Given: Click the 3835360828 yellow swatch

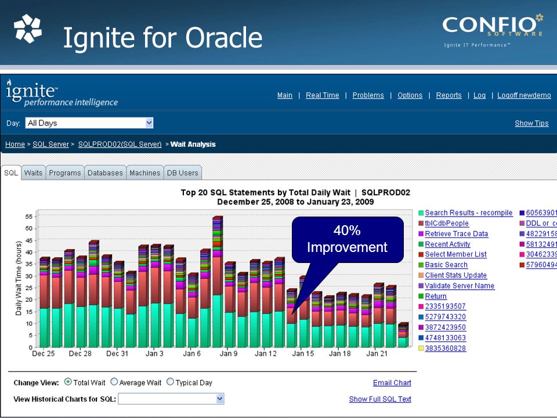Looking at the screenshot, I should (x=421, y=348).
